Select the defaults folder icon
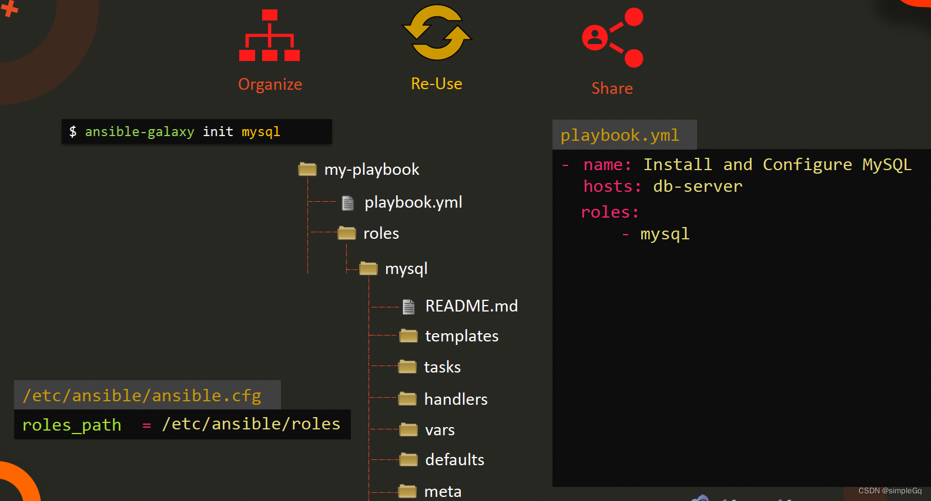 408,459
